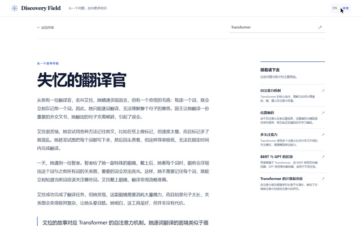Click the search submit arrow beside Transformer
This screenshot has height=226, width=362.
(320, 27)
